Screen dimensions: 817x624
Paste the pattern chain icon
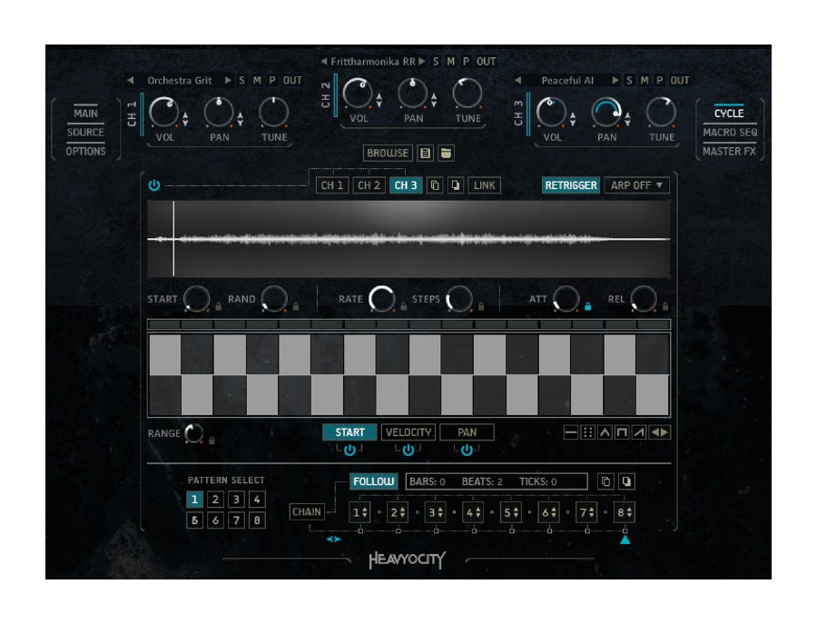[626, 481]
